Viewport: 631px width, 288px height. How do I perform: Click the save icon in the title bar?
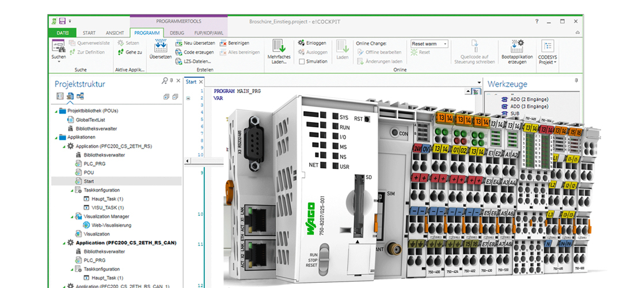pyautogui.click(x=62, y=21)
